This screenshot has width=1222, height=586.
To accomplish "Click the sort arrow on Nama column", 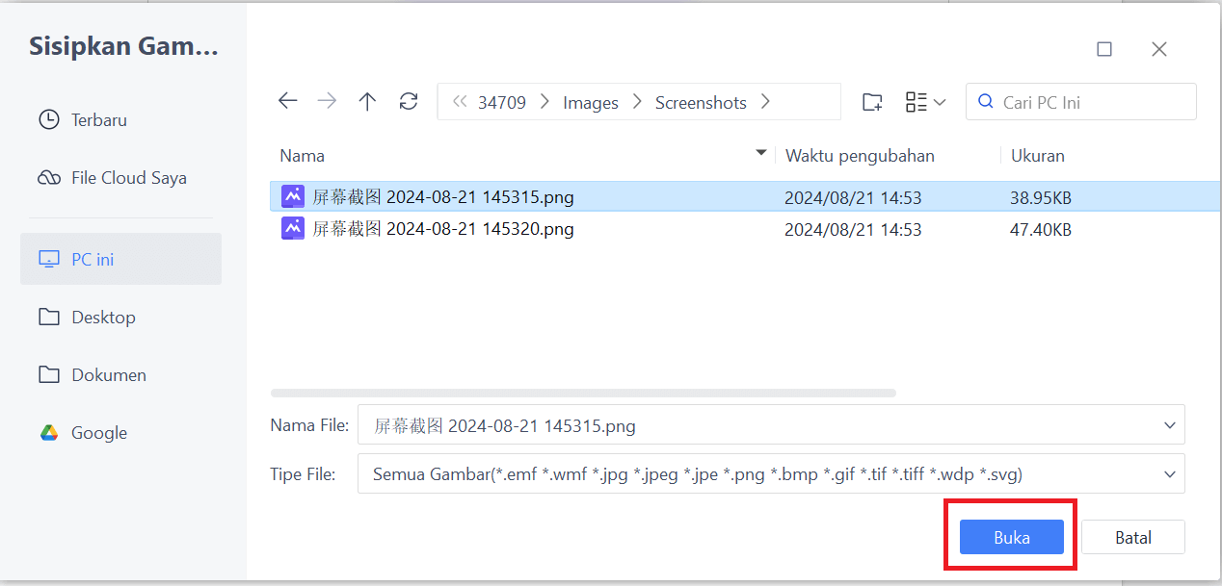I will tap(760, 153).
